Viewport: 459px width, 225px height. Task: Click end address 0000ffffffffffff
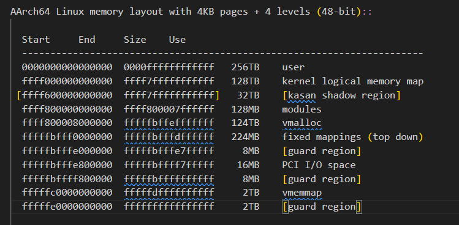(x=169, y=67)
